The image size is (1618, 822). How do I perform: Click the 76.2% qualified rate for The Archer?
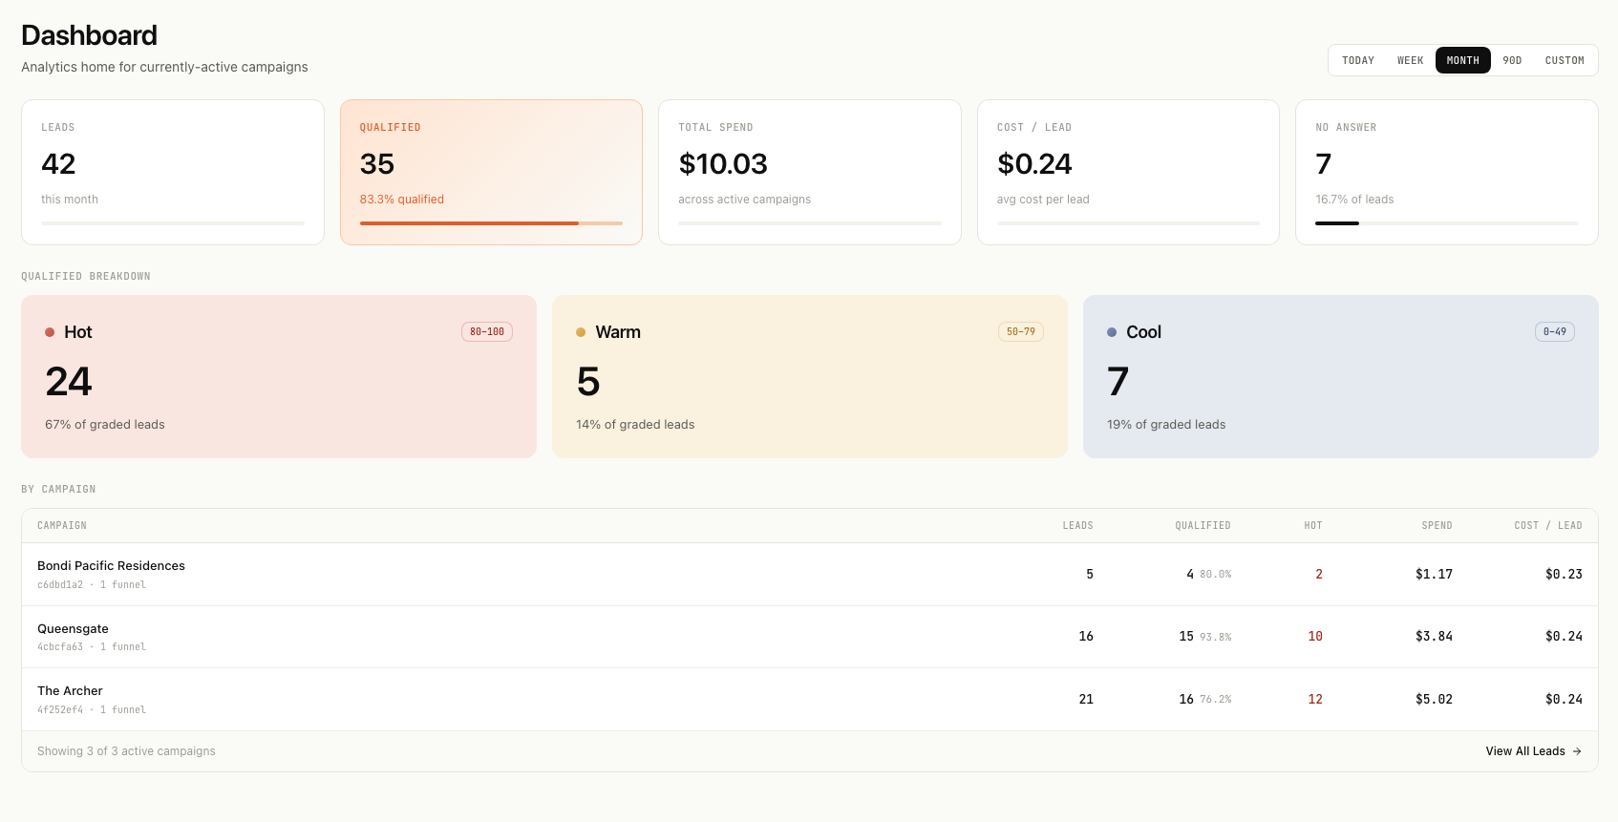click(x=1216, y=700)
